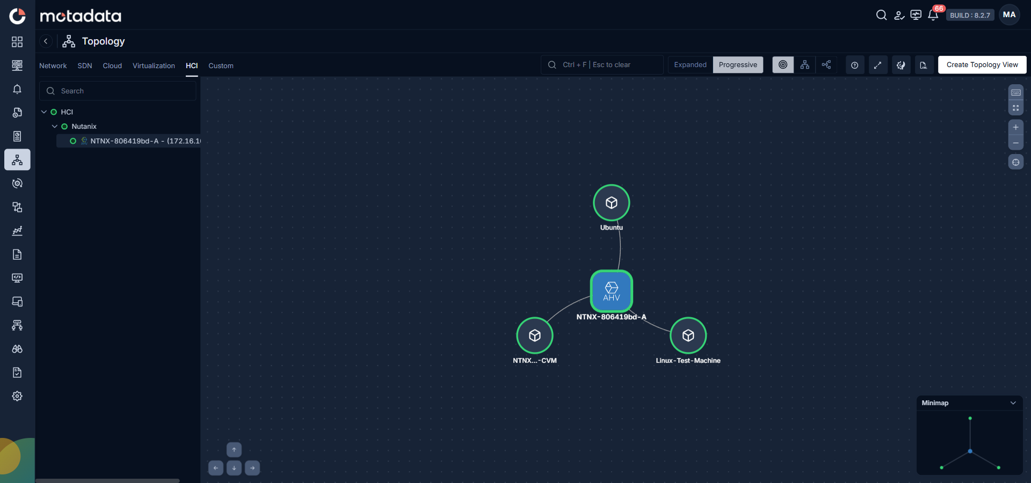Open the devices screen icon in sidebar

[17, 302]
